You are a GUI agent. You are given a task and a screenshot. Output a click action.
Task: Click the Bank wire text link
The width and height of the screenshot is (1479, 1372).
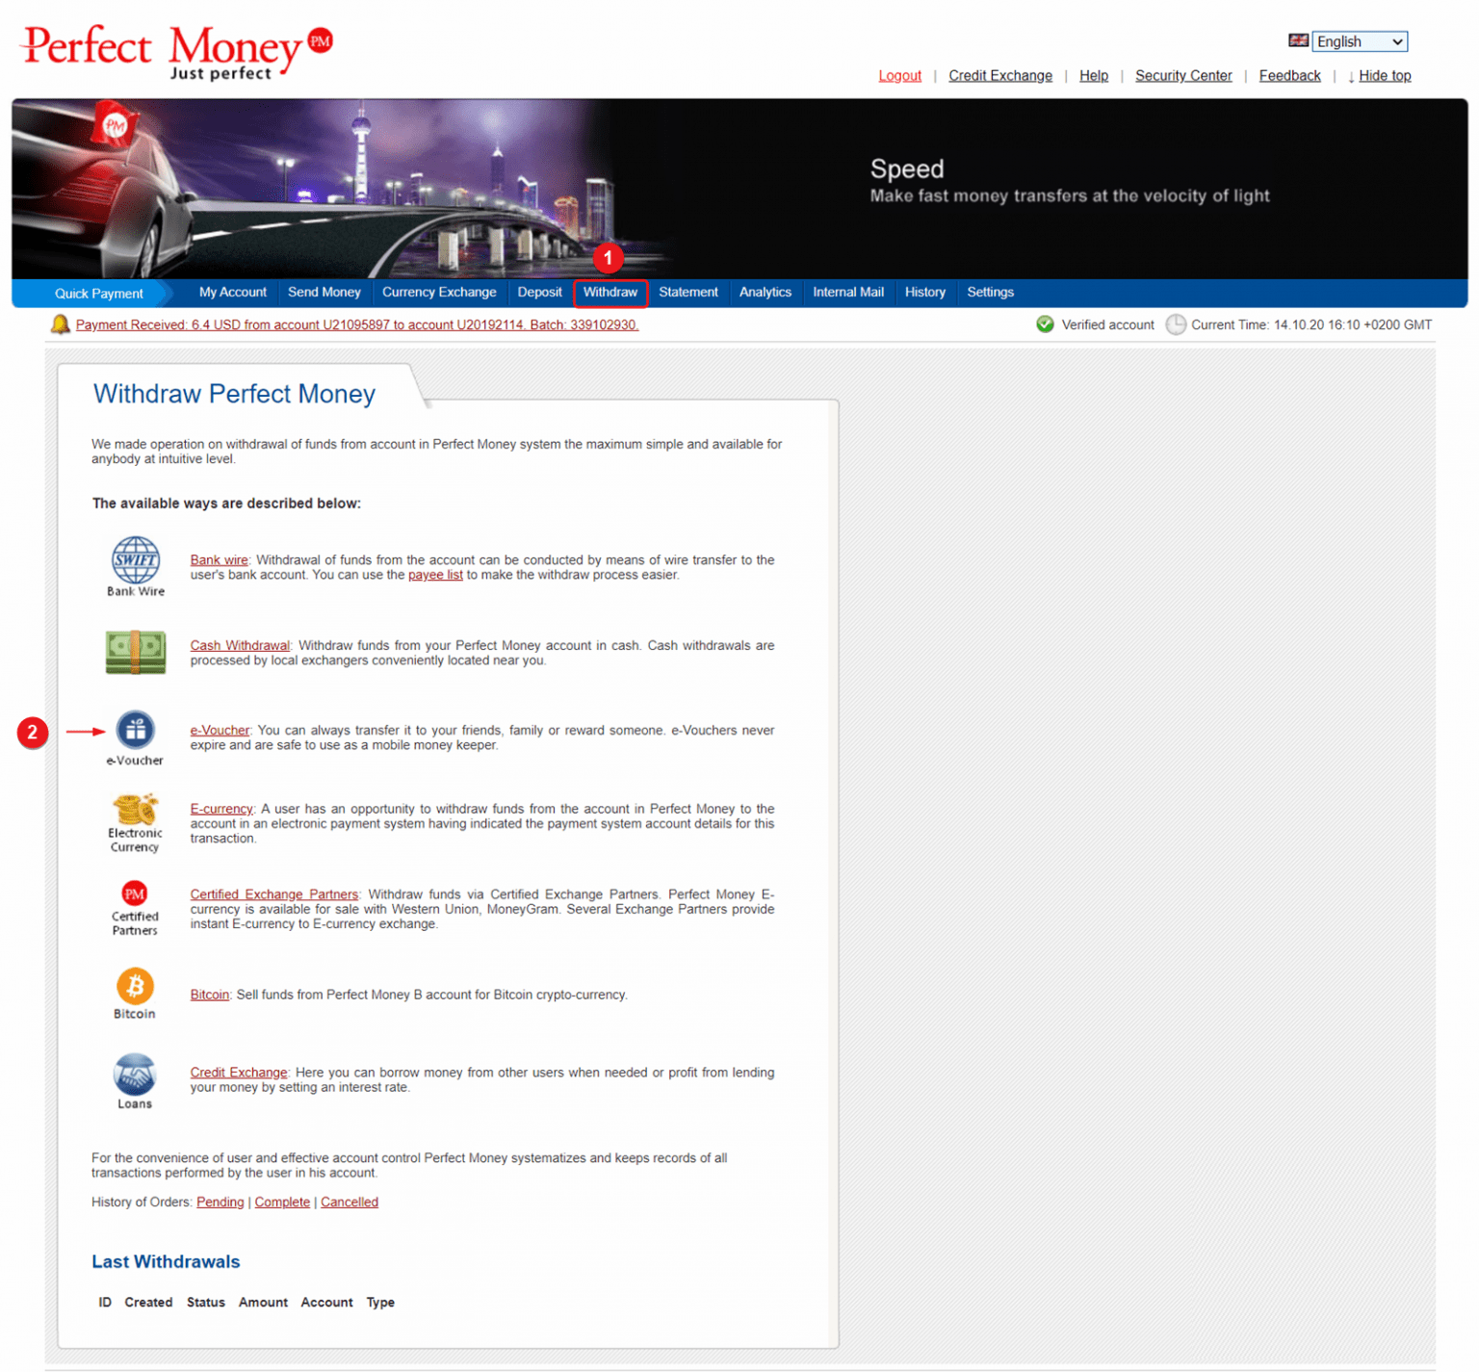(219, 560)
